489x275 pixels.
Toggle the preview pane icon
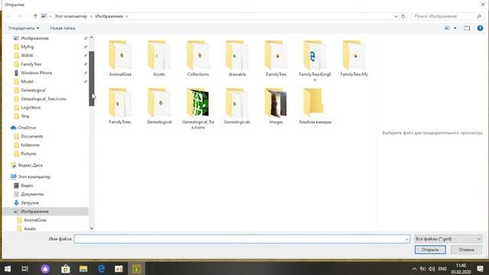pos(467,28)
